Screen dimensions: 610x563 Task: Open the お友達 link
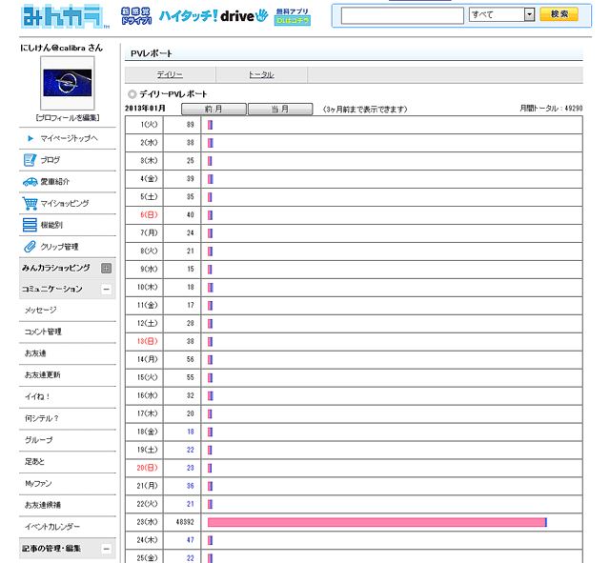tap(35, 353)
